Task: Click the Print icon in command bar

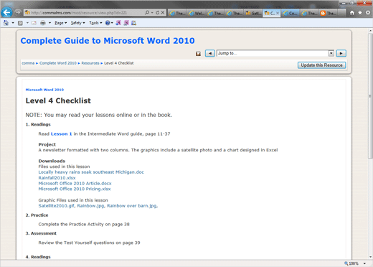Action: [x=43, y=23]
